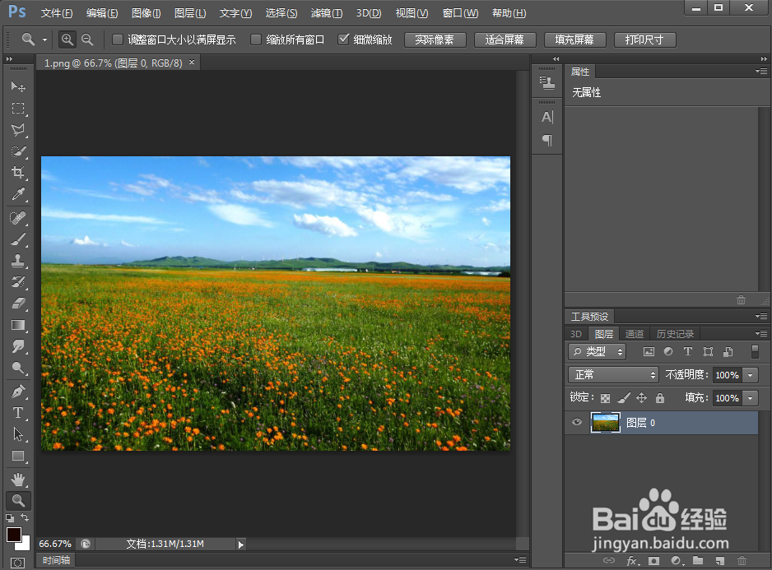Image resolution: width=772 pixels, height=570 pixels.
Task: Click the 填充屏幕 button
Action: coord(574,39)
